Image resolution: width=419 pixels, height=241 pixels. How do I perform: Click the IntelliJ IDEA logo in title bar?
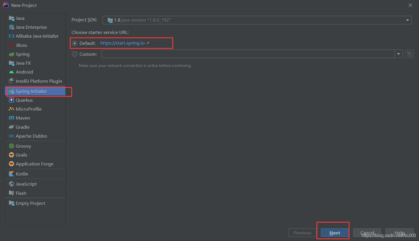(6, 5)
